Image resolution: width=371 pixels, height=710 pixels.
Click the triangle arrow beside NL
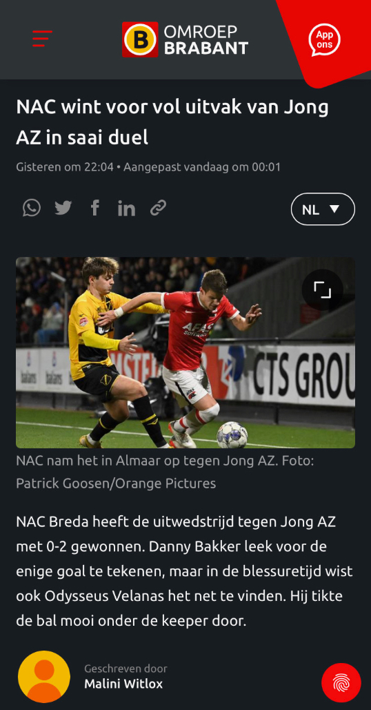click(x=334, y=209)
